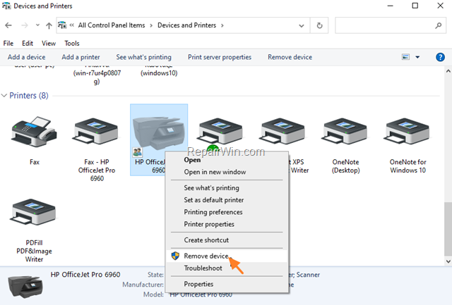Click Devices and Printers breadcrumb
This screenshot has width=452, height=305.
(186, 25)
